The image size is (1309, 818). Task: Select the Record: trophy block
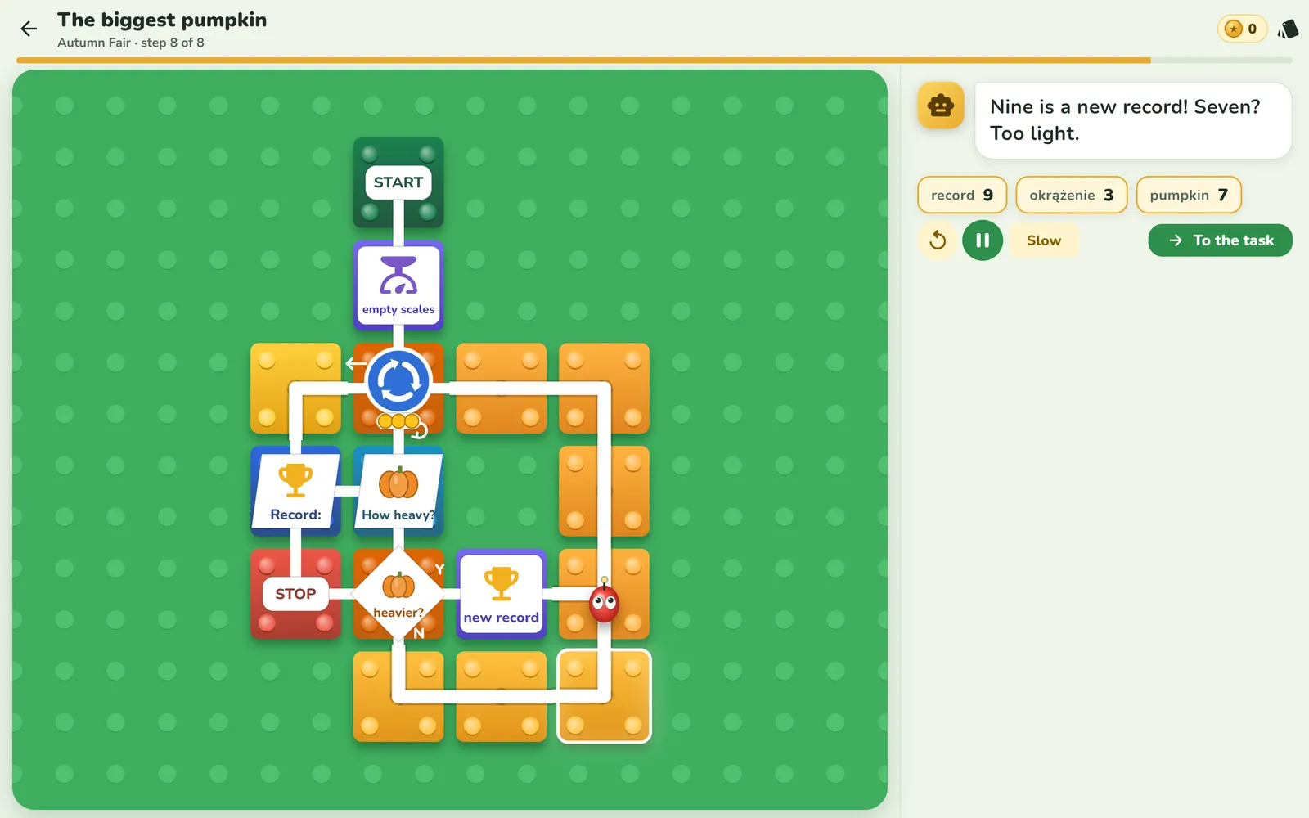tap(295, 491)
